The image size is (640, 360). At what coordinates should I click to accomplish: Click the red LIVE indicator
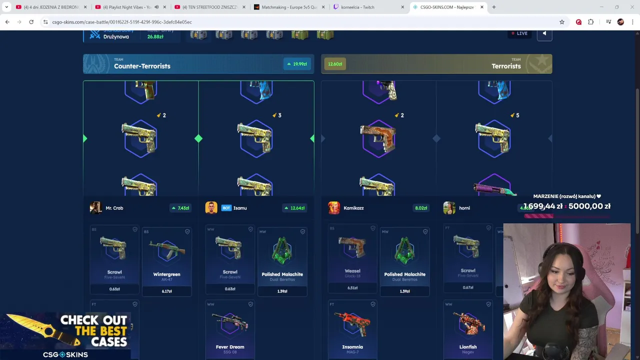pos(519,33)
